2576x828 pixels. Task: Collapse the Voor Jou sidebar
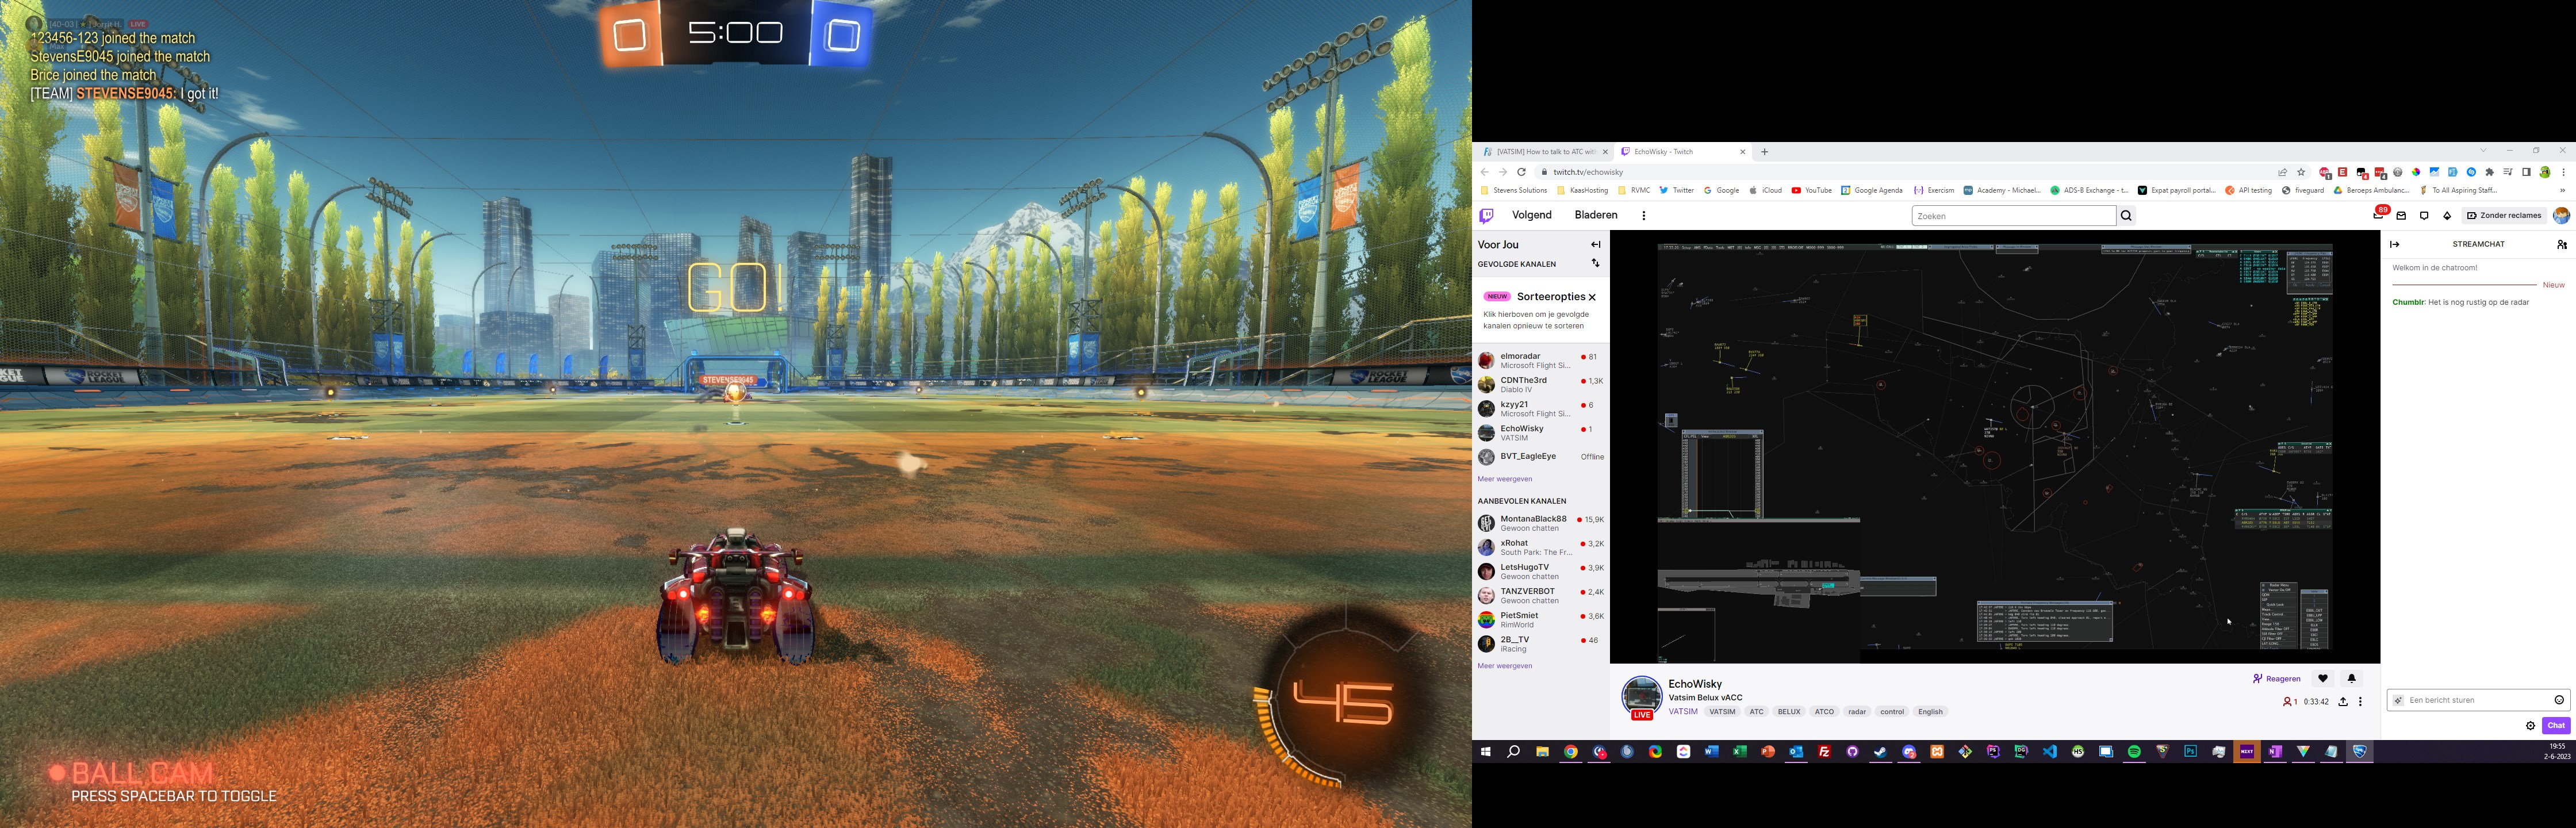click(1595, 244)
